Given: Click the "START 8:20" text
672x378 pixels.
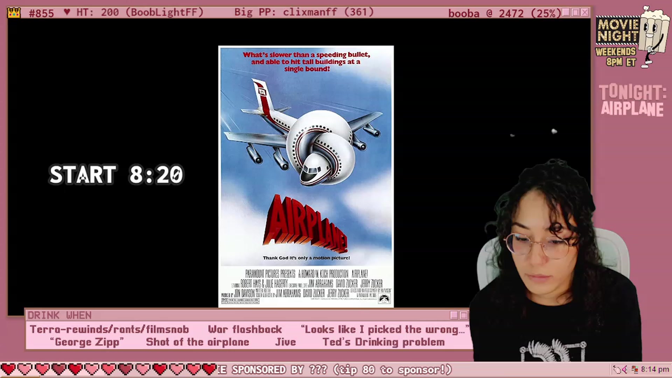Looking at the screenshot, I should pyautogui.click(x=116, y=175).
